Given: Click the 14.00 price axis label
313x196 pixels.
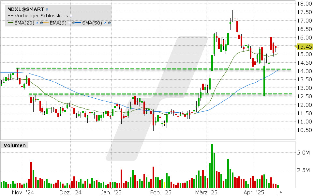Looking at the screenshot, I should click(305, 71).
